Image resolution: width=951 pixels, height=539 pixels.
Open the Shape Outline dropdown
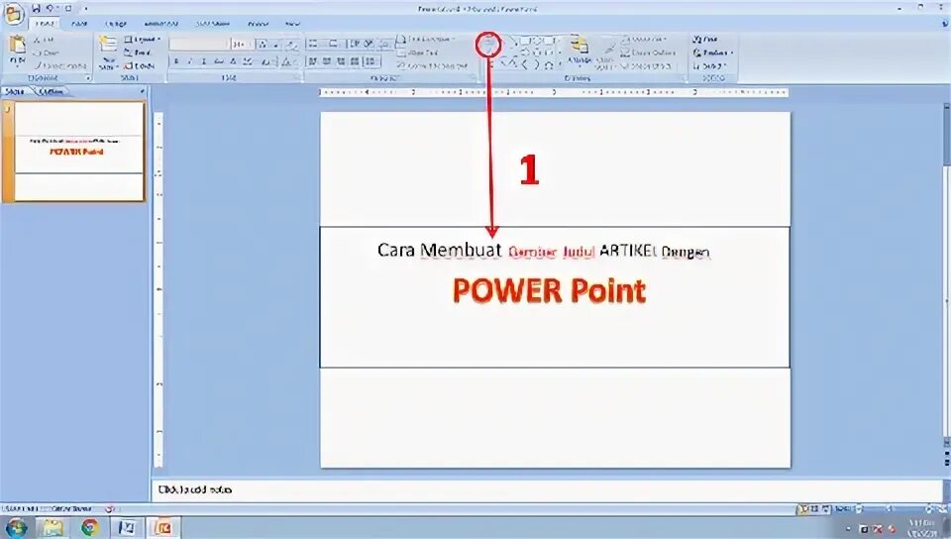point(649,53)
